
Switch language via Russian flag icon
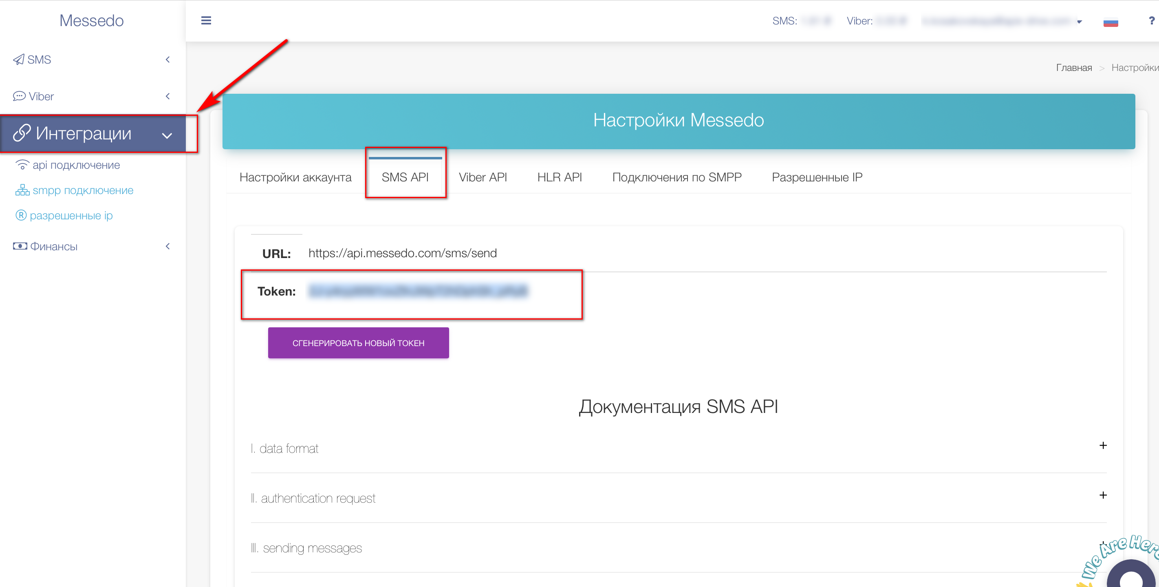(1111, 22)
